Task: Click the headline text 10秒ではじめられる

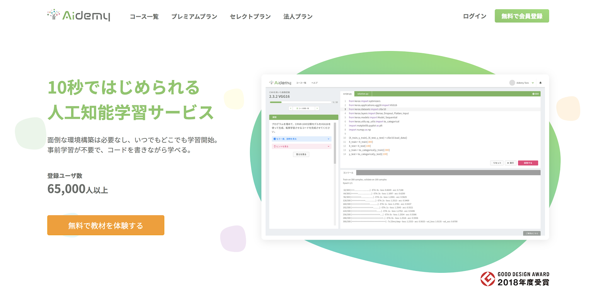Action: pyautogui.click(x=124, y=88)
